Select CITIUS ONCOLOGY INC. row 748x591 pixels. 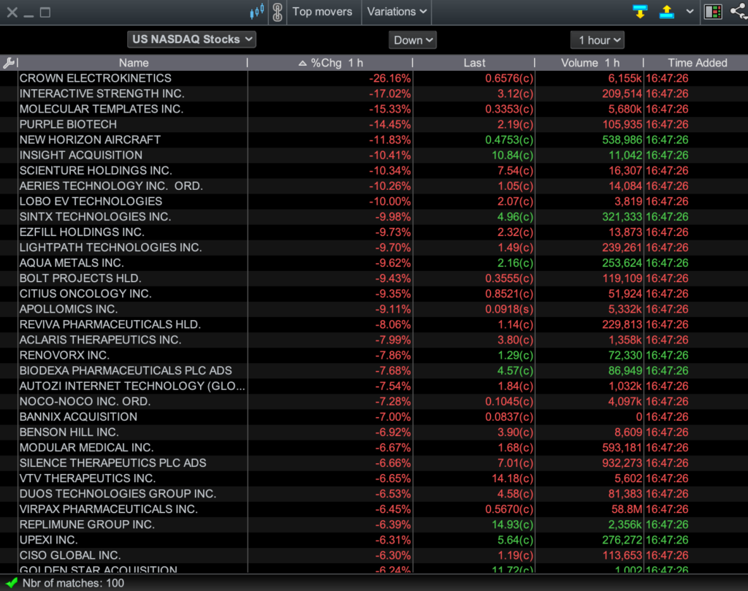click(x=374, y=294)
